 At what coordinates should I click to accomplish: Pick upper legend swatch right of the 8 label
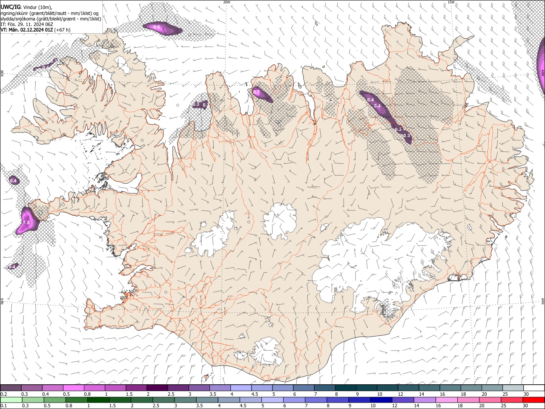coord(345,388)
